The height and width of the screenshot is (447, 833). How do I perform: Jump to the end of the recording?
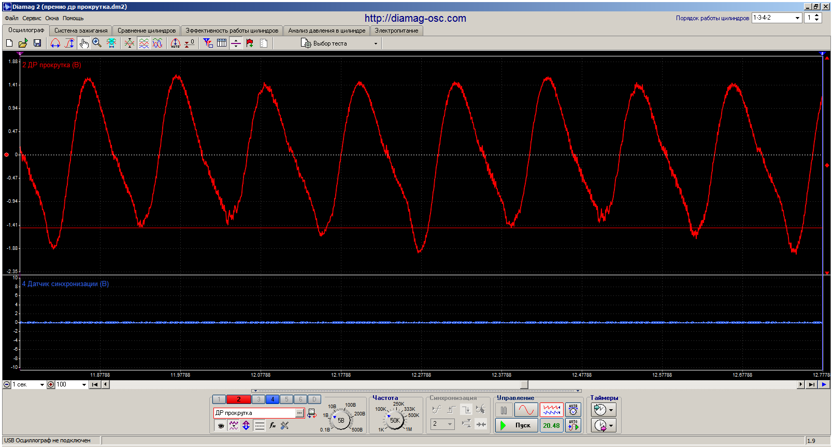(x=812, y=384)
